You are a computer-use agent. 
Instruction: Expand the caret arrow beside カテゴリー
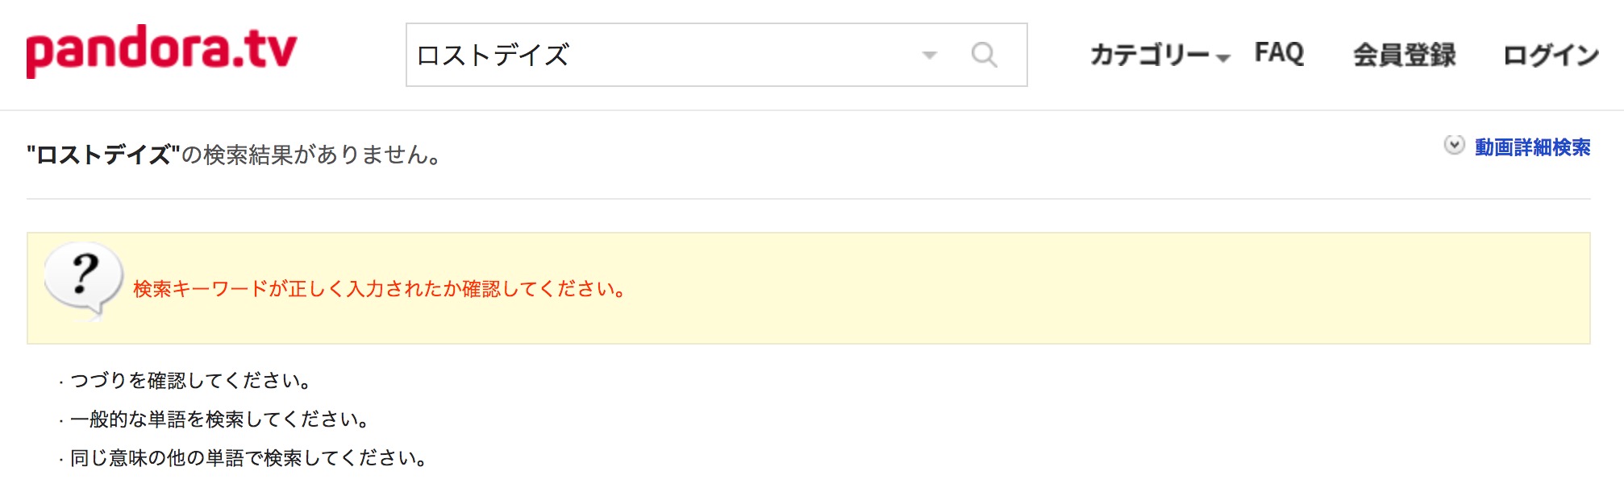click(1222, 58)
